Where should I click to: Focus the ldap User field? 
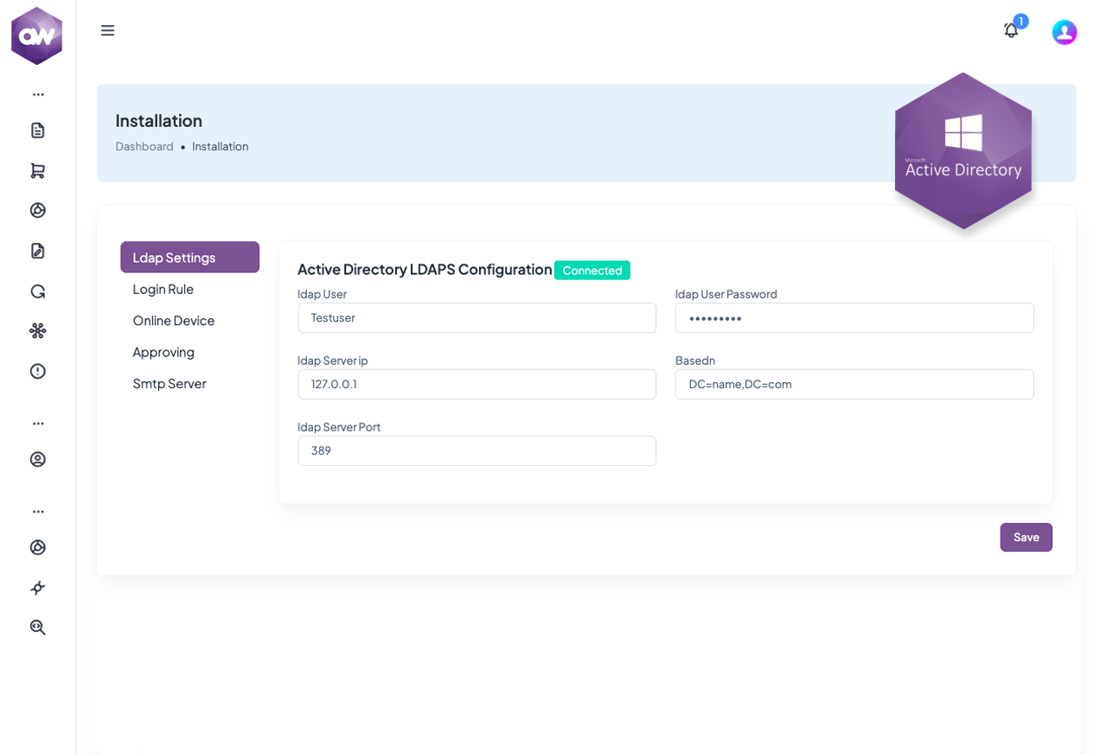477,317
